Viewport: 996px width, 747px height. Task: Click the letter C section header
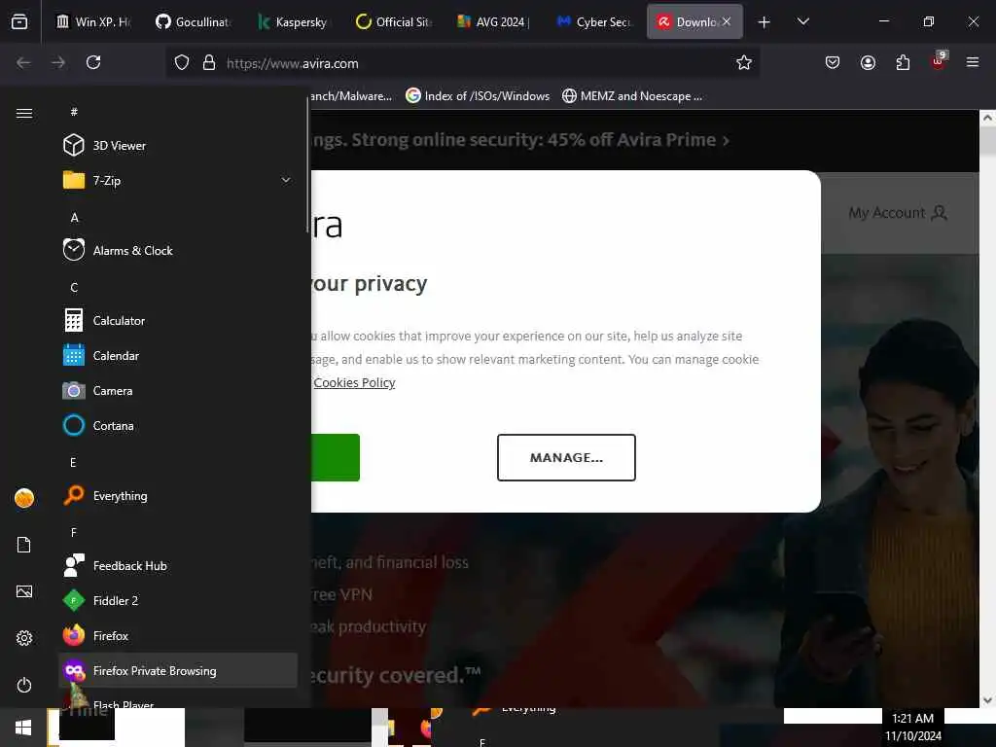pos(74,287)
